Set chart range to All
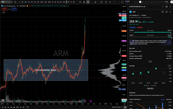This screenshot has width=173, height=109. click(23, 107)
